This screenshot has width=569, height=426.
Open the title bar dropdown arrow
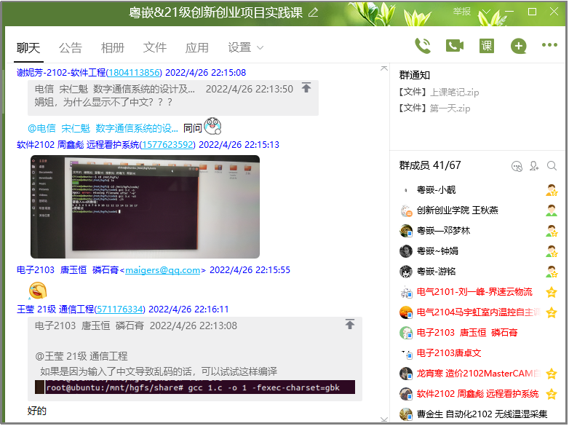click(x=487, y=12)
